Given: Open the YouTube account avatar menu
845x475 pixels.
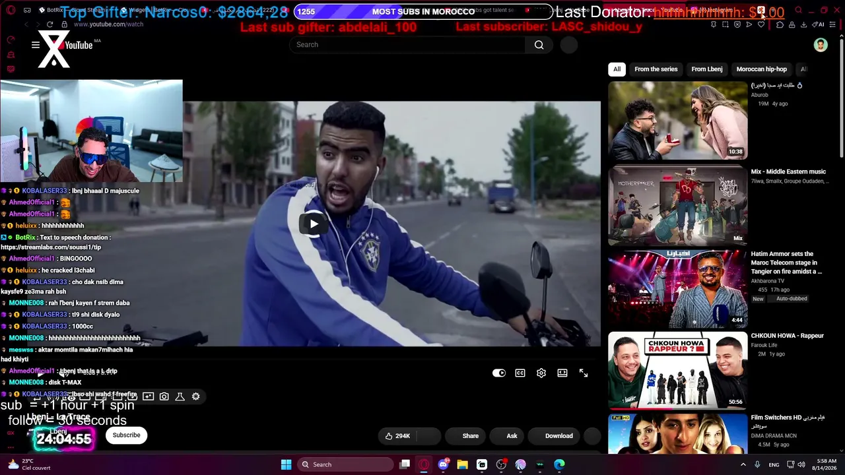Looking at the screenshot, I should 821,45.
